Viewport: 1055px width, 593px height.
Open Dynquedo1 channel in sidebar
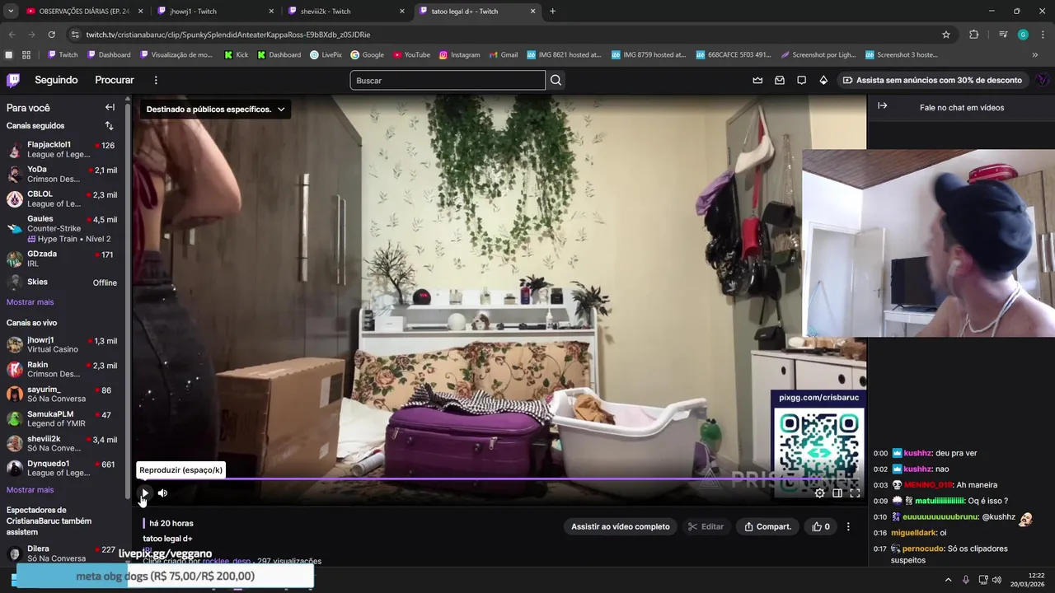click(63, 468)
